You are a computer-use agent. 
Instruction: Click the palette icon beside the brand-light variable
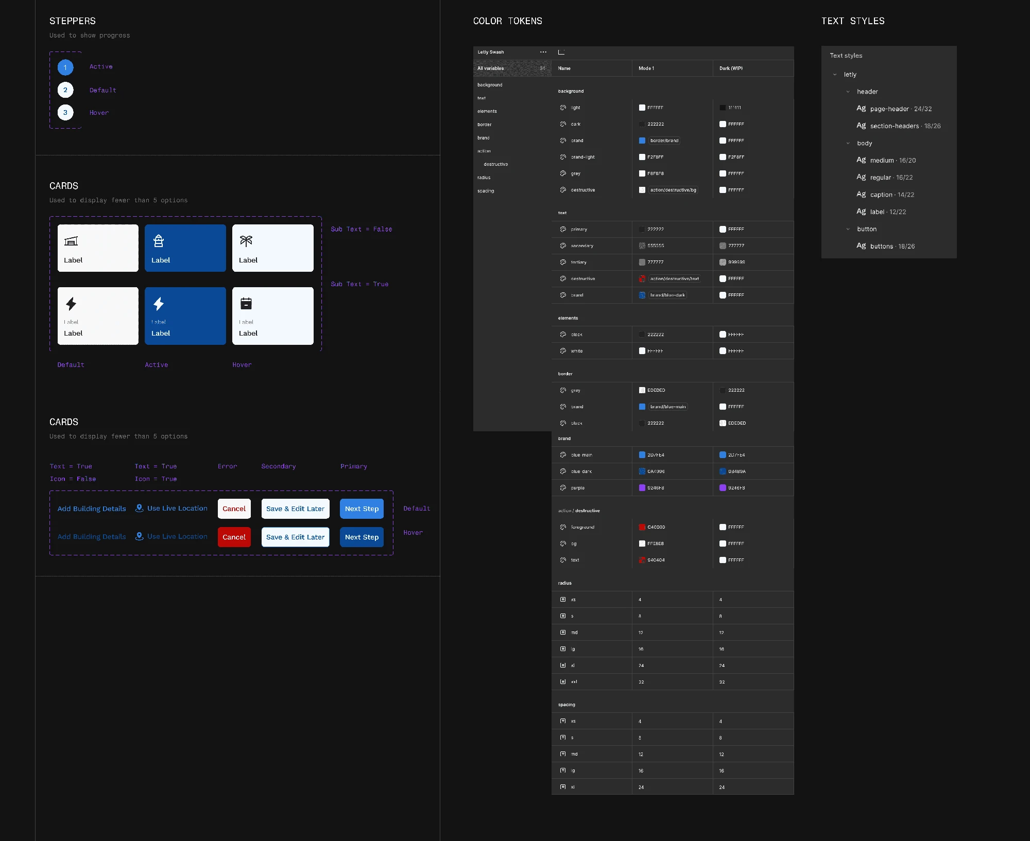click(x=563, y=157)
